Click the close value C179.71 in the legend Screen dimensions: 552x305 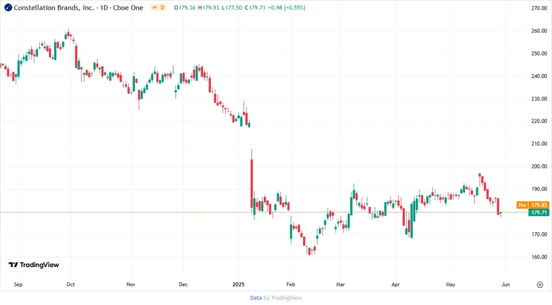point(255,7)
